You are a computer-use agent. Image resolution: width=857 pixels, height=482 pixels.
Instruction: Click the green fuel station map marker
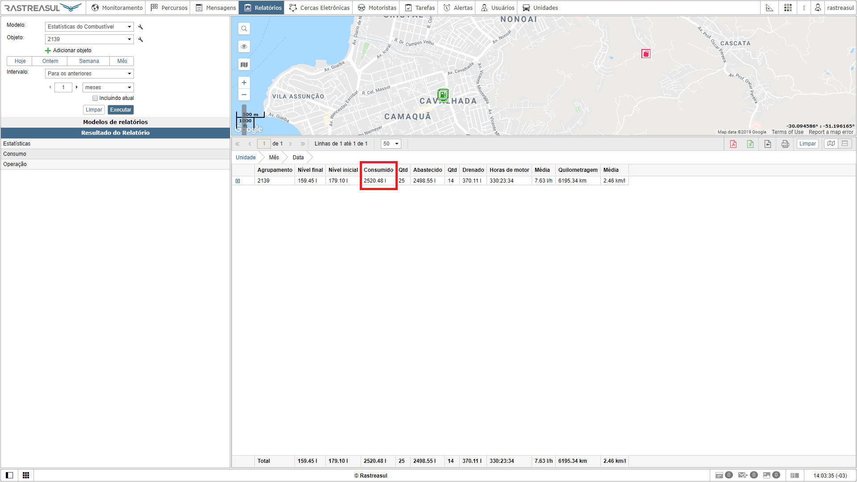click(443, 95)
